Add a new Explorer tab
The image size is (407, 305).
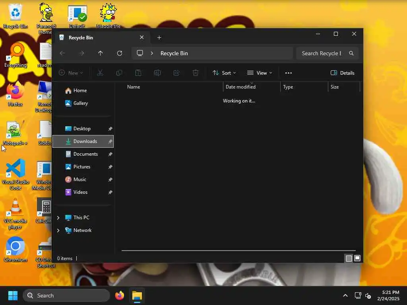click(x=159, y=38)
